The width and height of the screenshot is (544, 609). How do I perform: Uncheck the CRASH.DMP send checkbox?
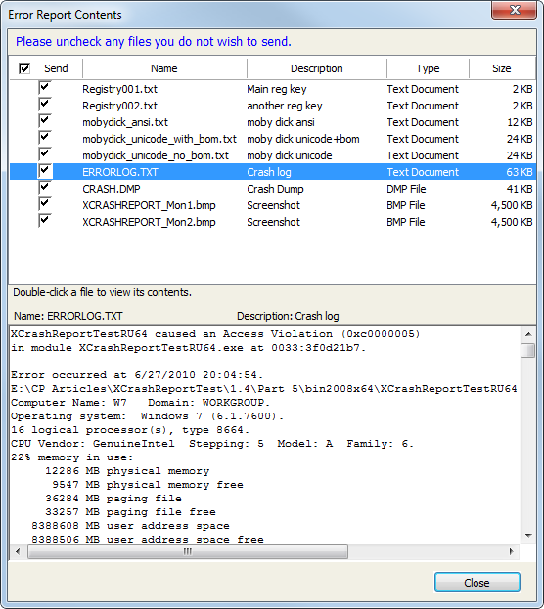click(x=45, y=188)
